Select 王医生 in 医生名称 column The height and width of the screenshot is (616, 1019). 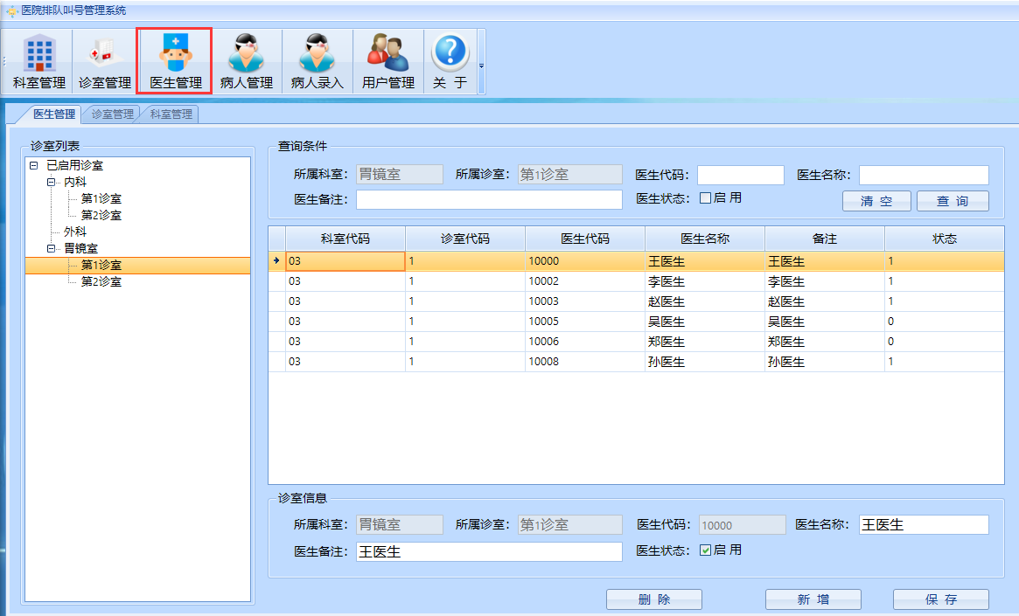pyautogui.click(x=705, y=261)
